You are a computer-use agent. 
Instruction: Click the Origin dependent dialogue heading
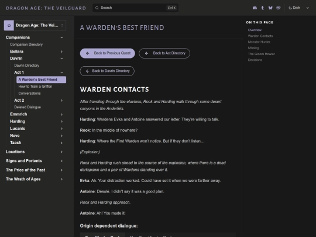coord(109,226)
